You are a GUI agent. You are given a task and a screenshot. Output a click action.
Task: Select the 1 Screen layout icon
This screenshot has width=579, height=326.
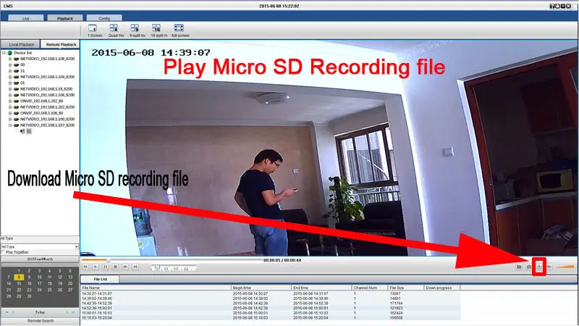coord(93,28)
